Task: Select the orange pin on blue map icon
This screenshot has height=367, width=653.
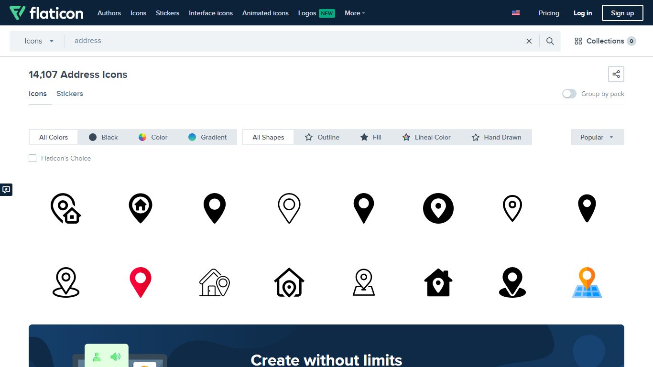Action: pyautogui.click(x=587, y=282)
